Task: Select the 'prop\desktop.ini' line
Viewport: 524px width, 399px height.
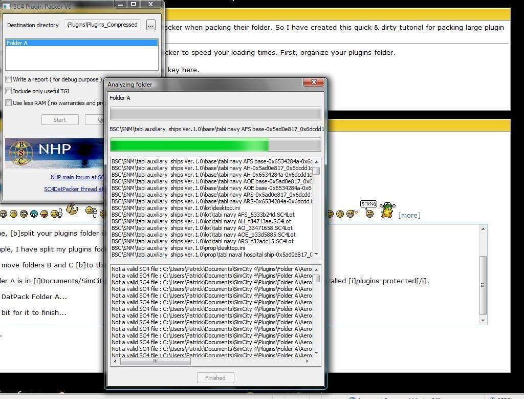Action: (211, 248)
